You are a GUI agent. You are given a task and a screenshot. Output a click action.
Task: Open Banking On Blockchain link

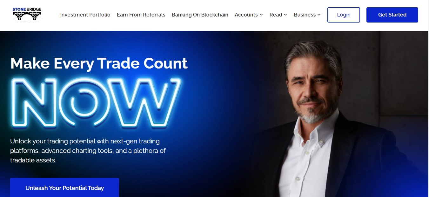[x=200, y=15]
